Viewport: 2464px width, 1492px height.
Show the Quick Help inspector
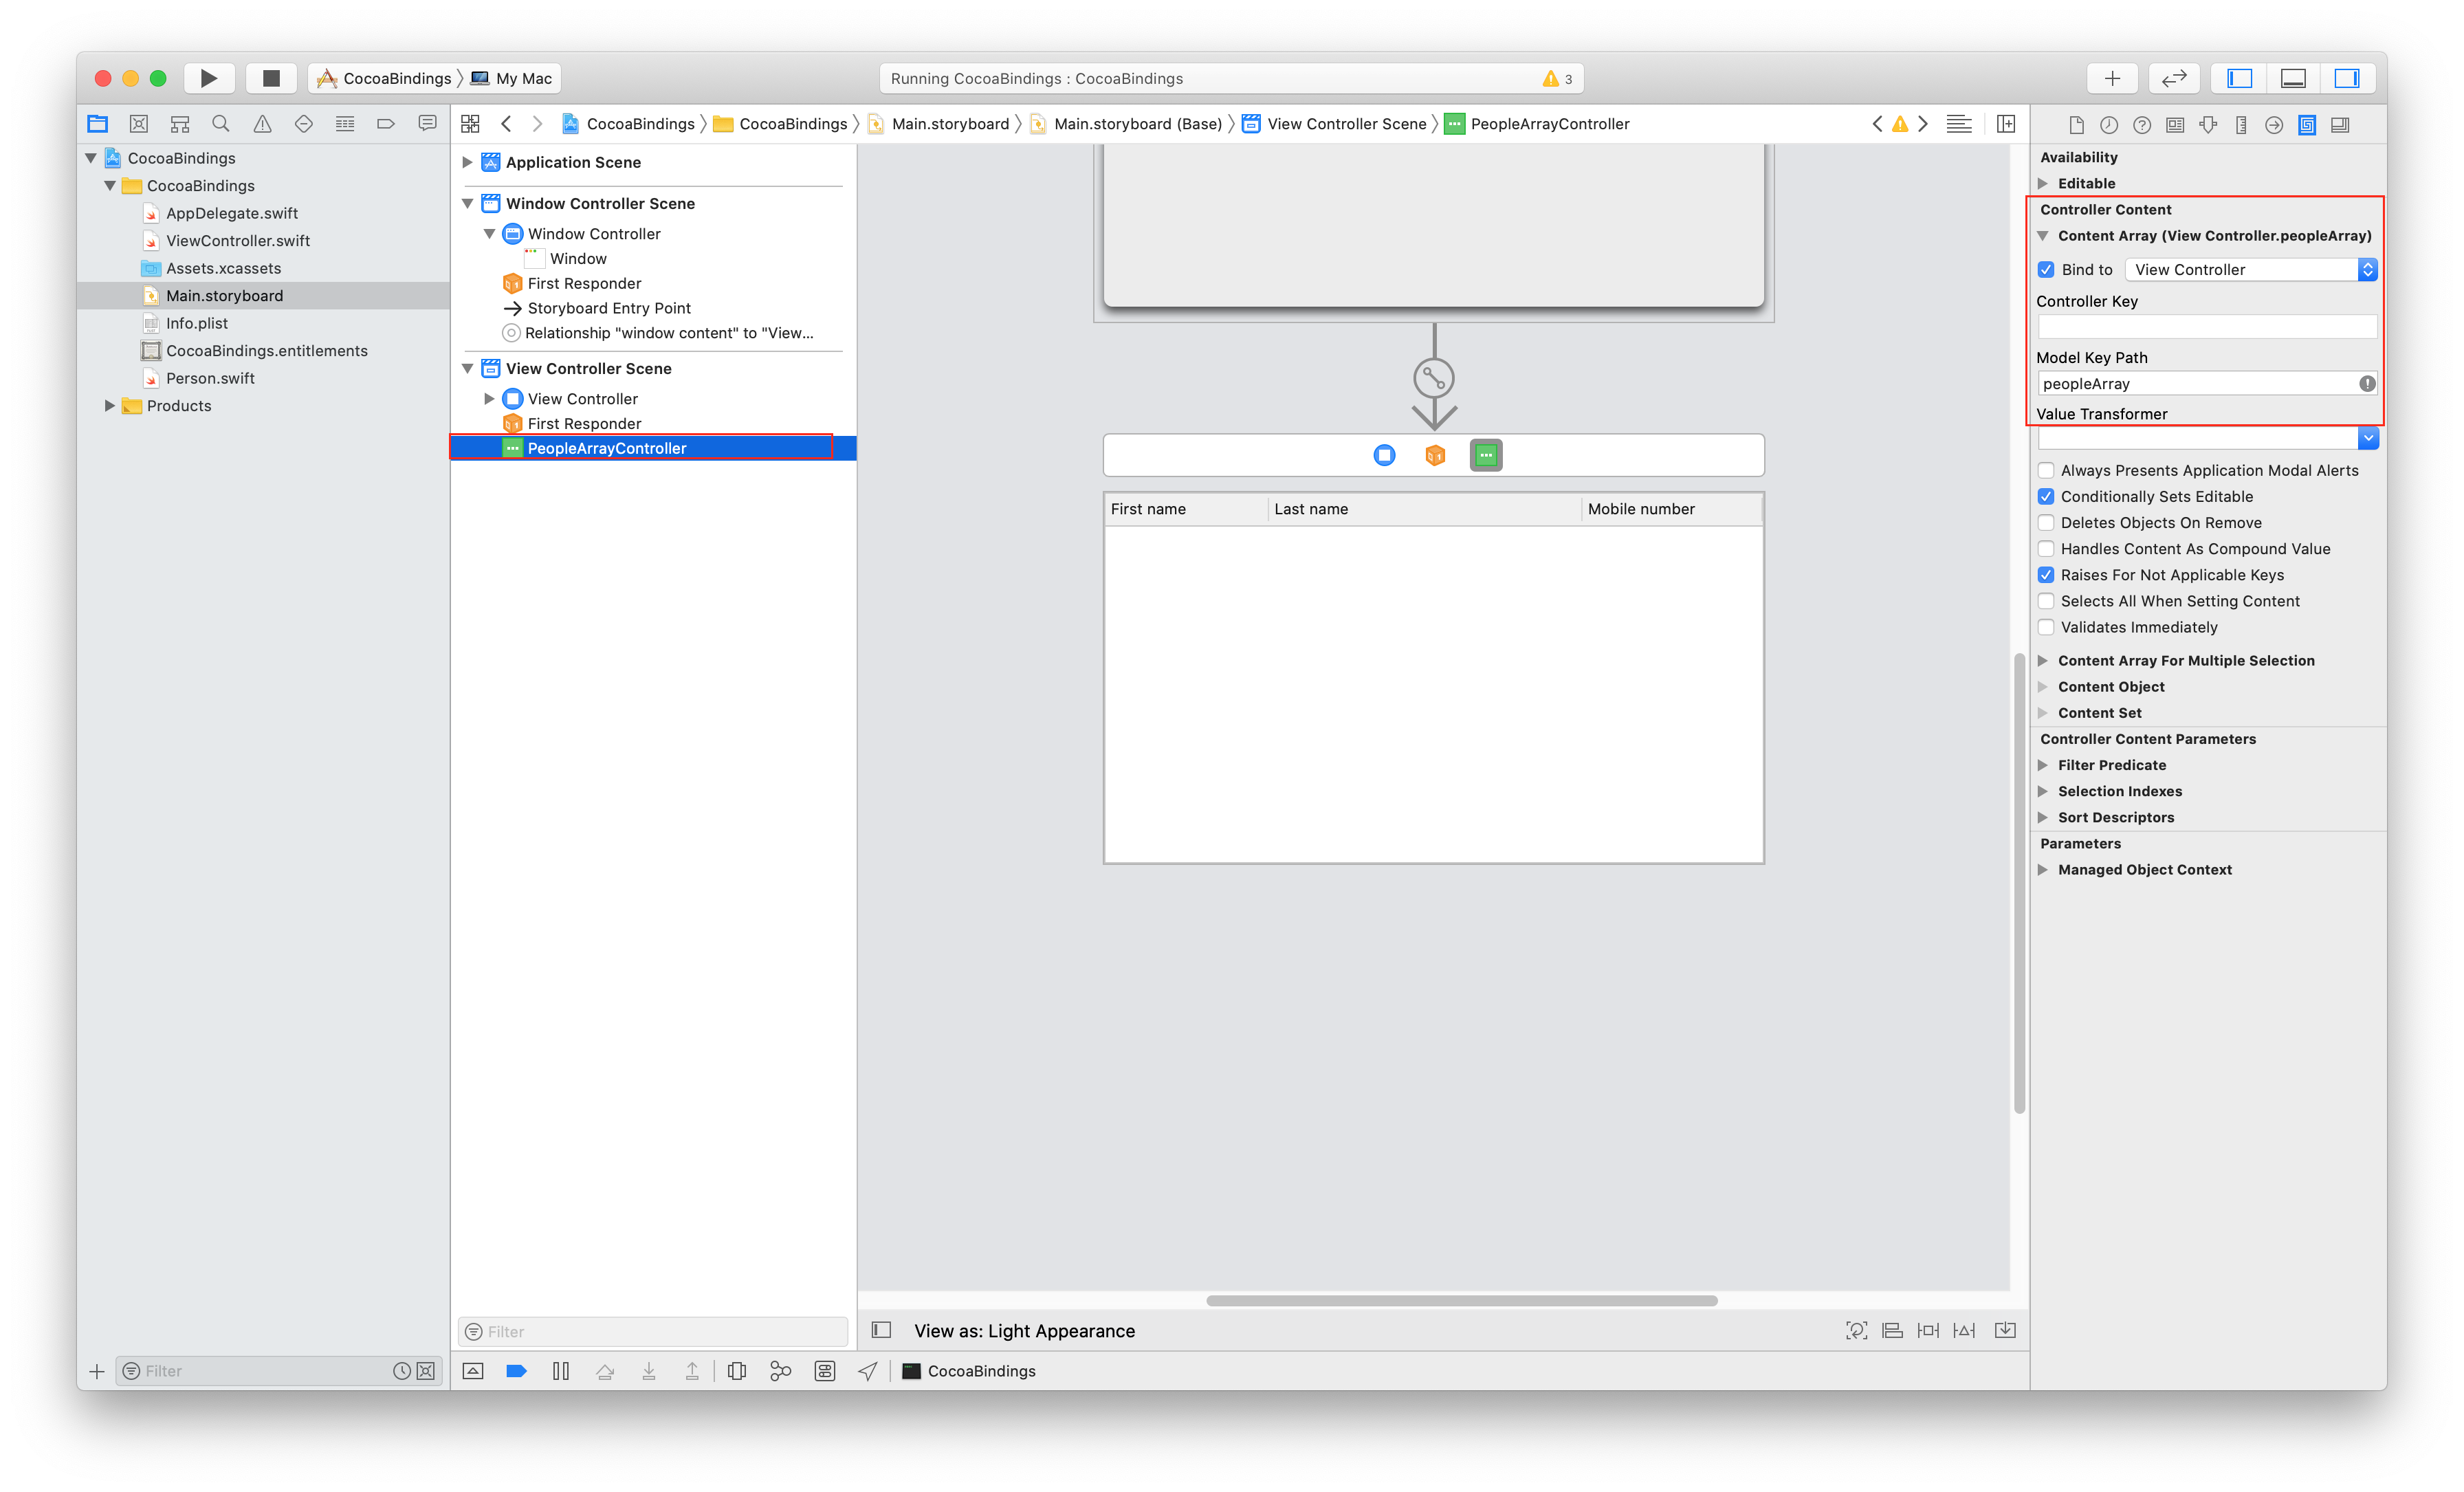pyautogui.click(x=2142, y=125)
